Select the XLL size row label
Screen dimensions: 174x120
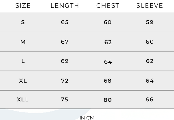coord(23,100)
